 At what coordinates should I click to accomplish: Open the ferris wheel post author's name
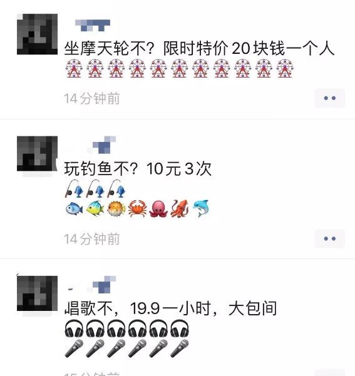pyautogui.click(x=93, y=26)
